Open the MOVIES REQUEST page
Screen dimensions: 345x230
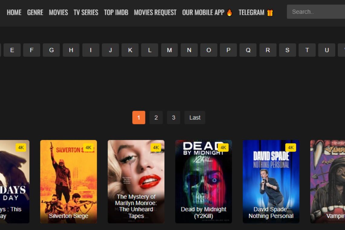155,12
